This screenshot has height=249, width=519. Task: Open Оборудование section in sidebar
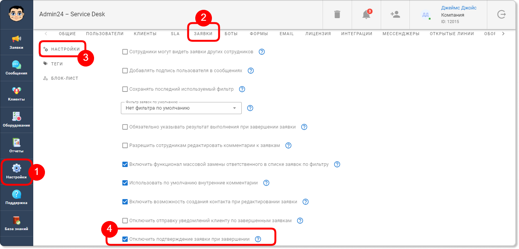[x=17, y=120]
